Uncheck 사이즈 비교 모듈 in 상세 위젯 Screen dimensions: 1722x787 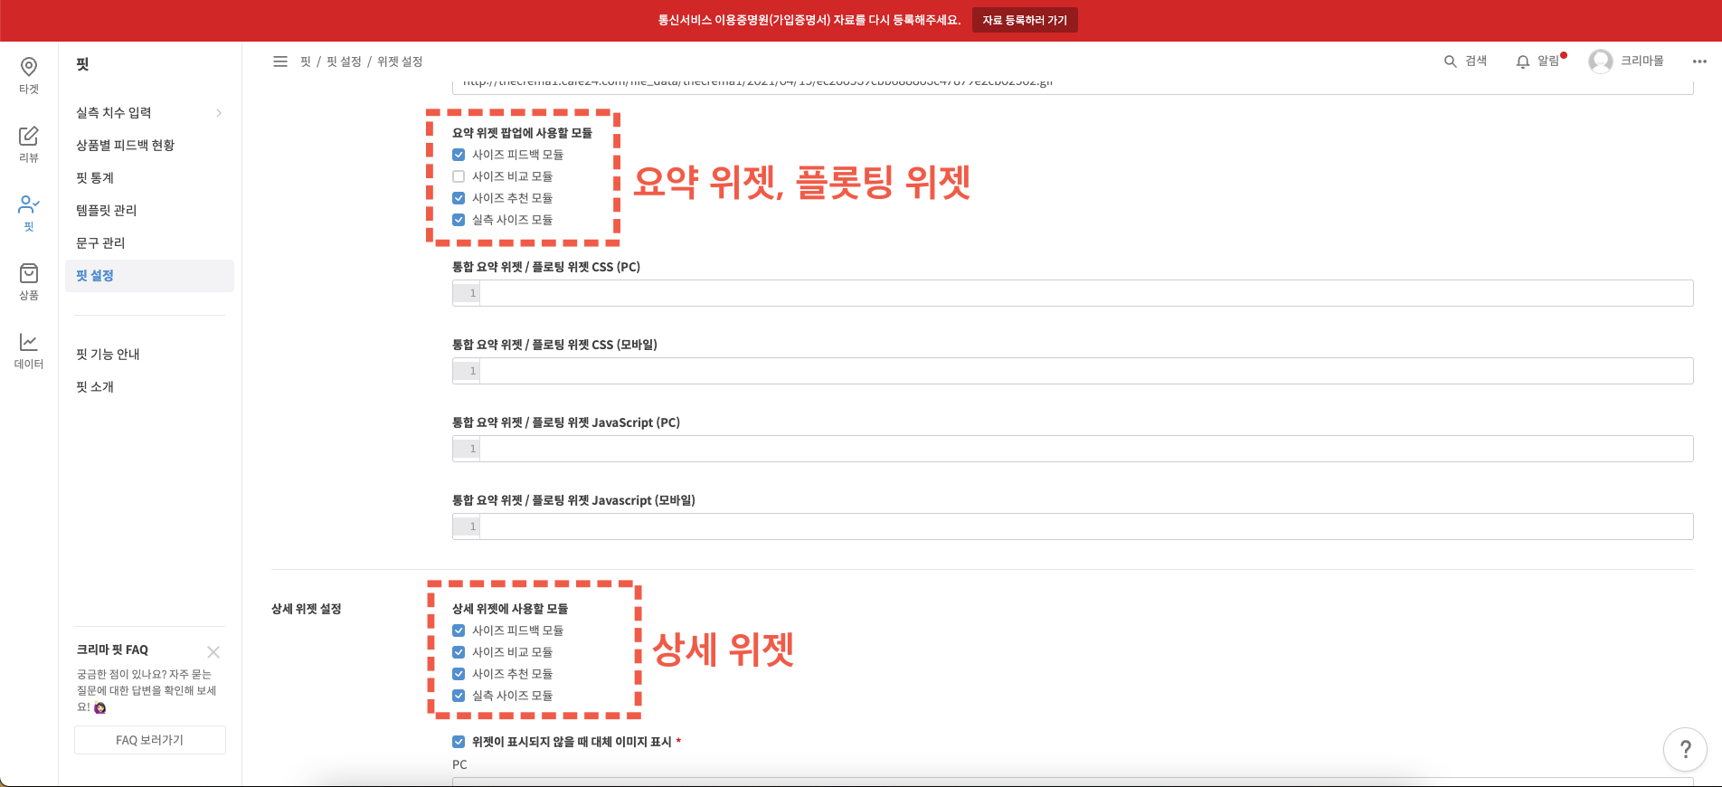point(459,652)
